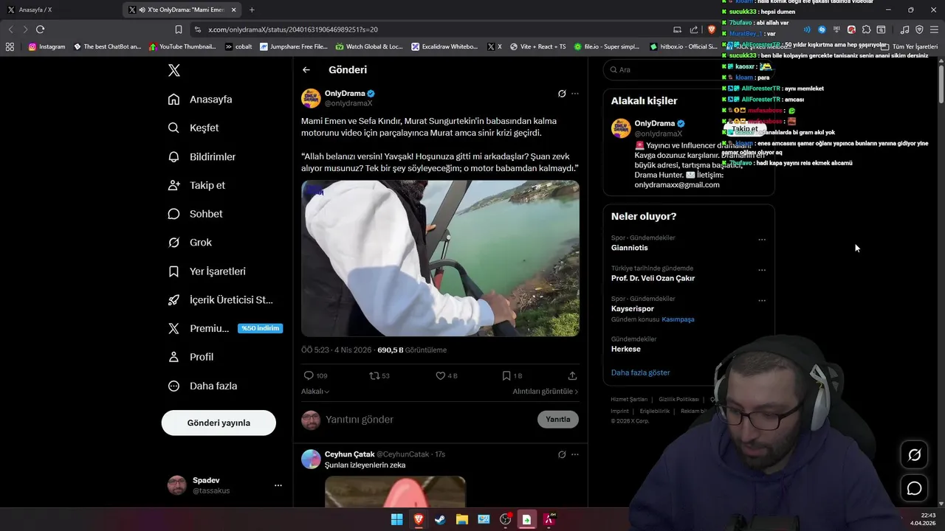The image size is (945, 531).
Task: Click Grok icon on OnlyDrama post
Action: (x=562, y=94)
